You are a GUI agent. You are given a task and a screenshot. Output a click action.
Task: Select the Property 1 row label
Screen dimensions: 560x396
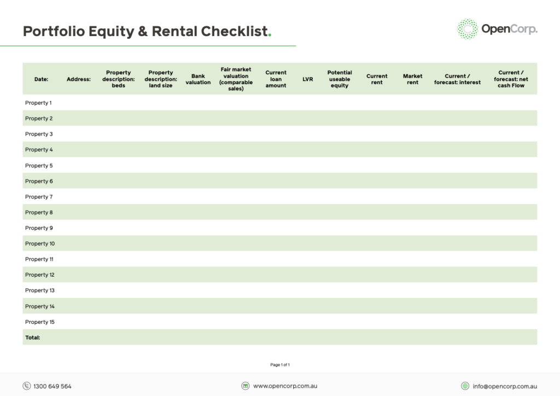coord(38,103)
